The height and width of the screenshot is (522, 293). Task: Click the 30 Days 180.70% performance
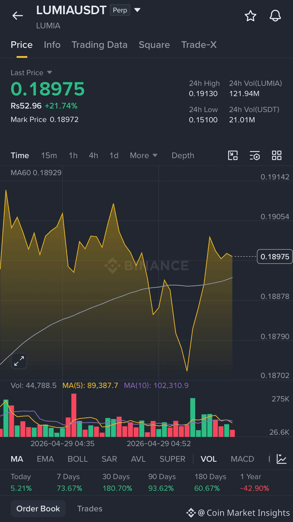coord(117,482)
